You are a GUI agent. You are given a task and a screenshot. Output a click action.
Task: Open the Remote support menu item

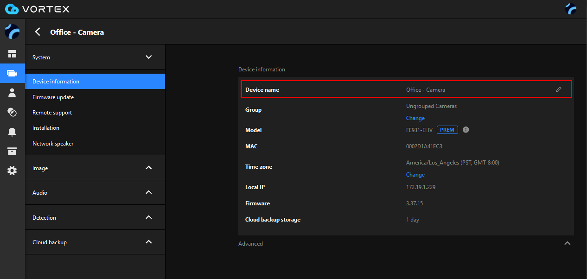52,113
